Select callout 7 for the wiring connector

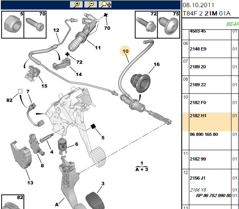28,91
